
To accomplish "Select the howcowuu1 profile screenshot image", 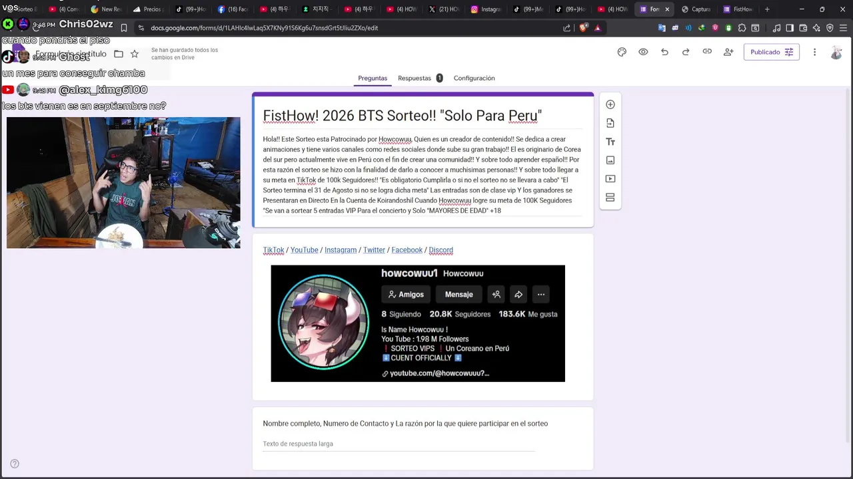I will click(x=418, y=323).
